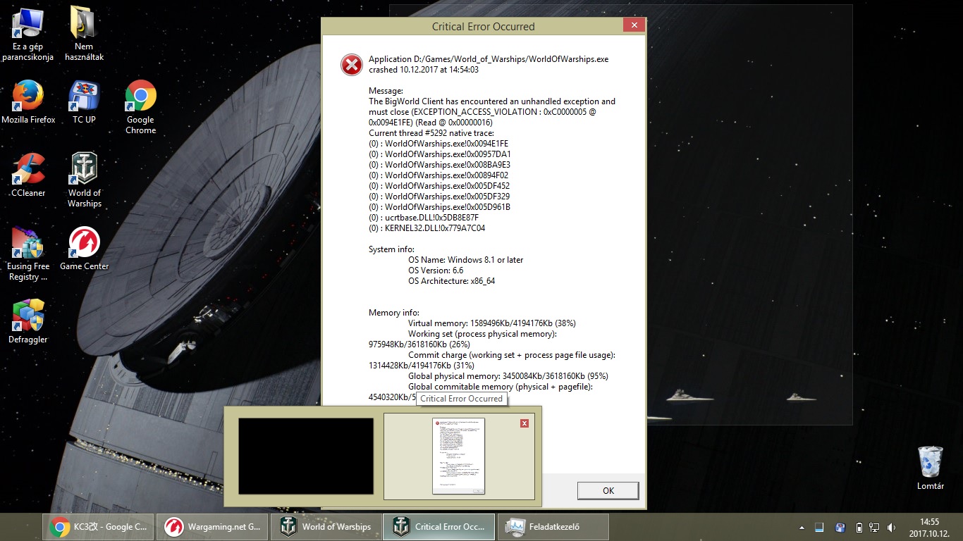This screenshot has height=541, width=963.
Task: Click trace line KERNEL32.DLL!0x779A7C04
Action: [x=427, y=228]
